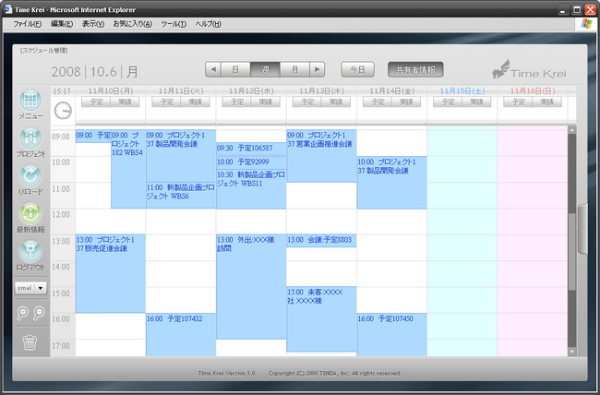Screen dimensions: 600x395
Task: Click 実績 button under 11月11日(火)
Action: 195,102
